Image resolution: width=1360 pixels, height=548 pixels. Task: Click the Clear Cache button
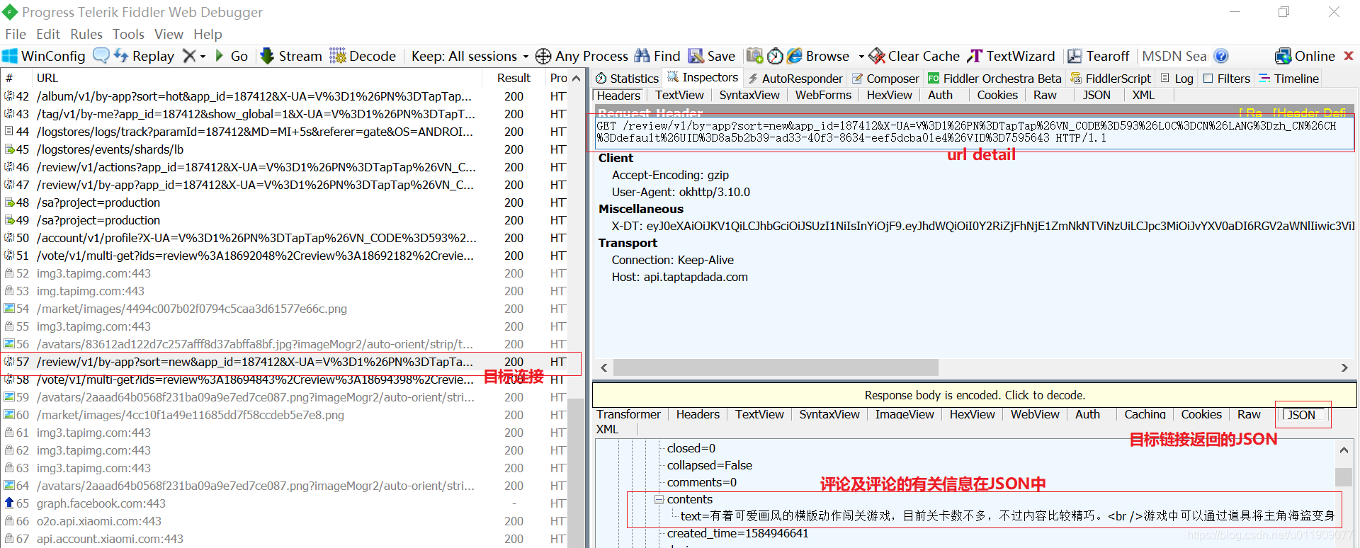click(x=914, y=56)
